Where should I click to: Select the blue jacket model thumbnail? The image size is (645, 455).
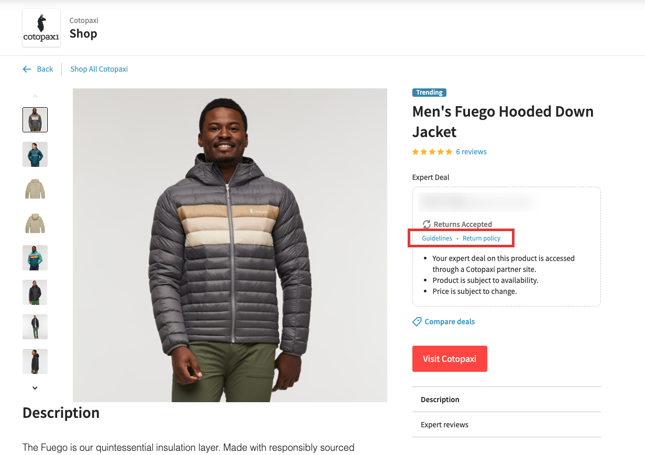pos(35,154)
